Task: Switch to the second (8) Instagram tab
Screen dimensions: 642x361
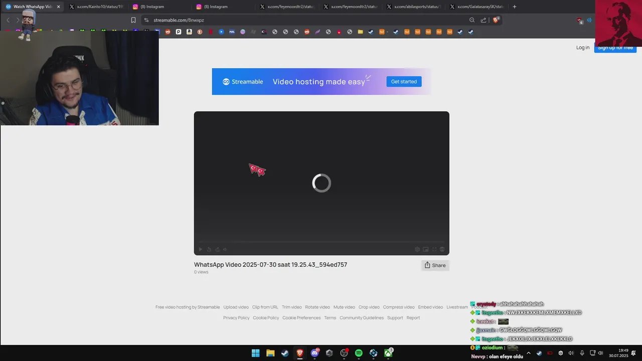Action: [x=223, y=7]
